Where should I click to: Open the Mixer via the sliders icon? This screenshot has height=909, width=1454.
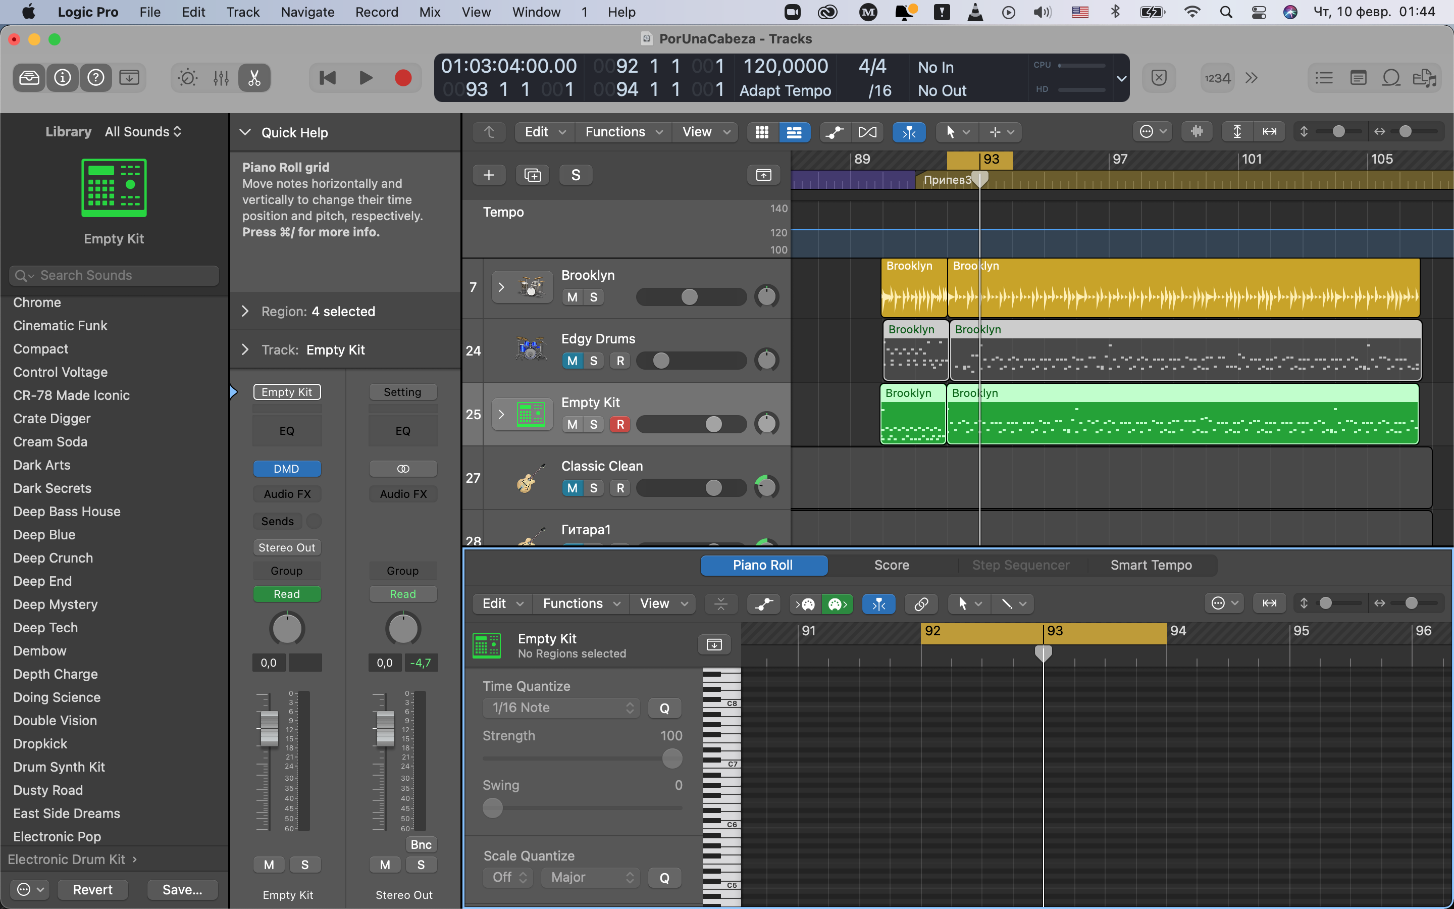click(x=221, y=78)
